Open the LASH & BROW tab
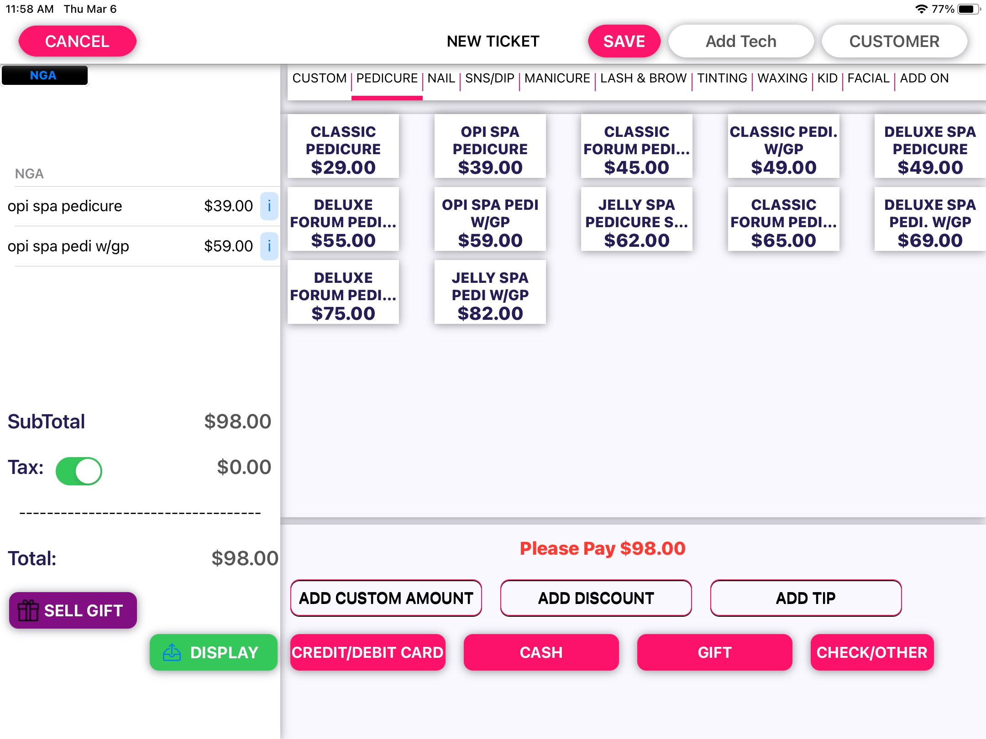 click(643, 78)
